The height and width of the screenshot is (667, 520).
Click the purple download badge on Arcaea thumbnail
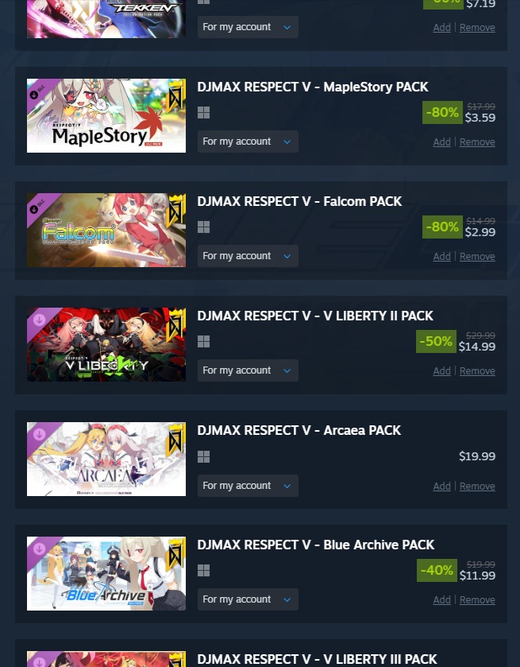point(39,434)
